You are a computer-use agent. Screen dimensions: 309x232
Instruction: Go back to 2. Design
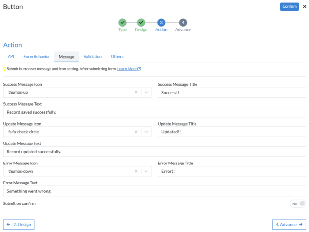[19, 224]
